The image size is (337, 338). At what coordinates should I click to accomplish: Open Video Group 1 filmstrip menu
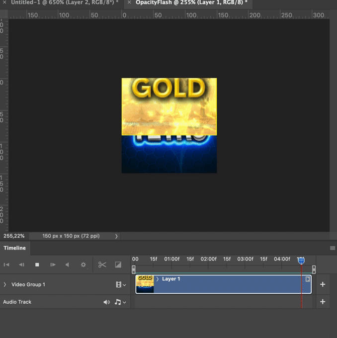click(121, 284)
